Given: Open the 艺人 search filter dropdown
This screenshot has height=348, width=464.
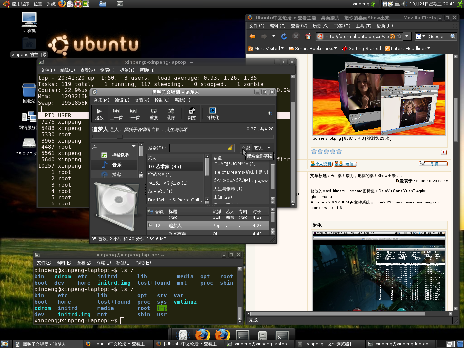Looking at the screenshot, I should 262,148.
